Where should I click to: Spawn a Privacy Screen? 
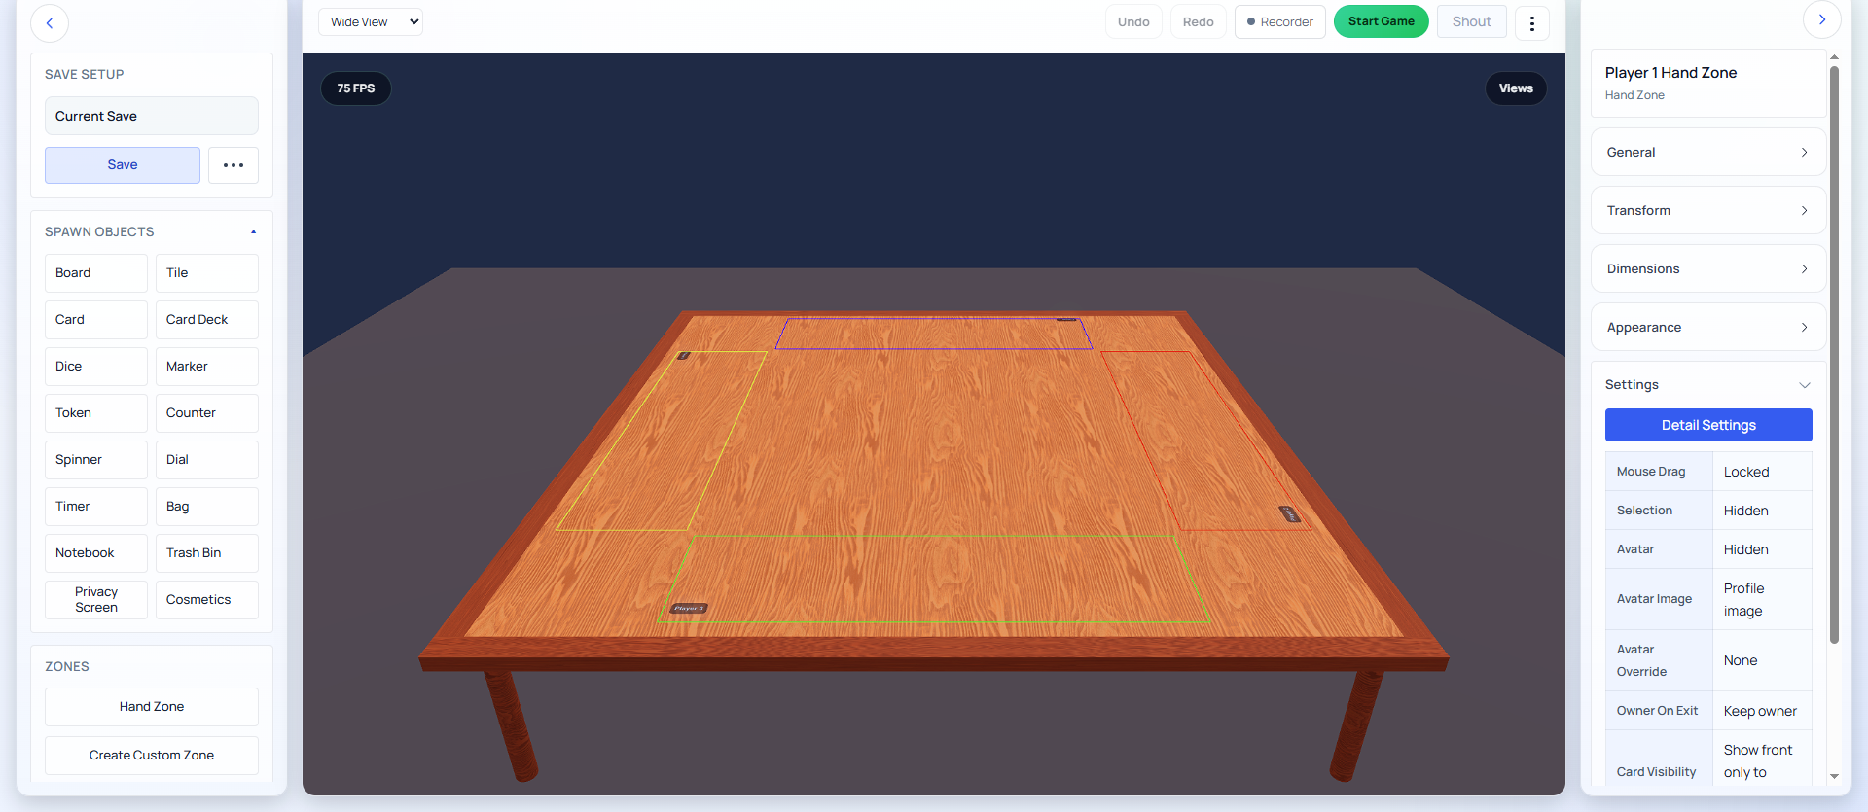coord(96,600)
